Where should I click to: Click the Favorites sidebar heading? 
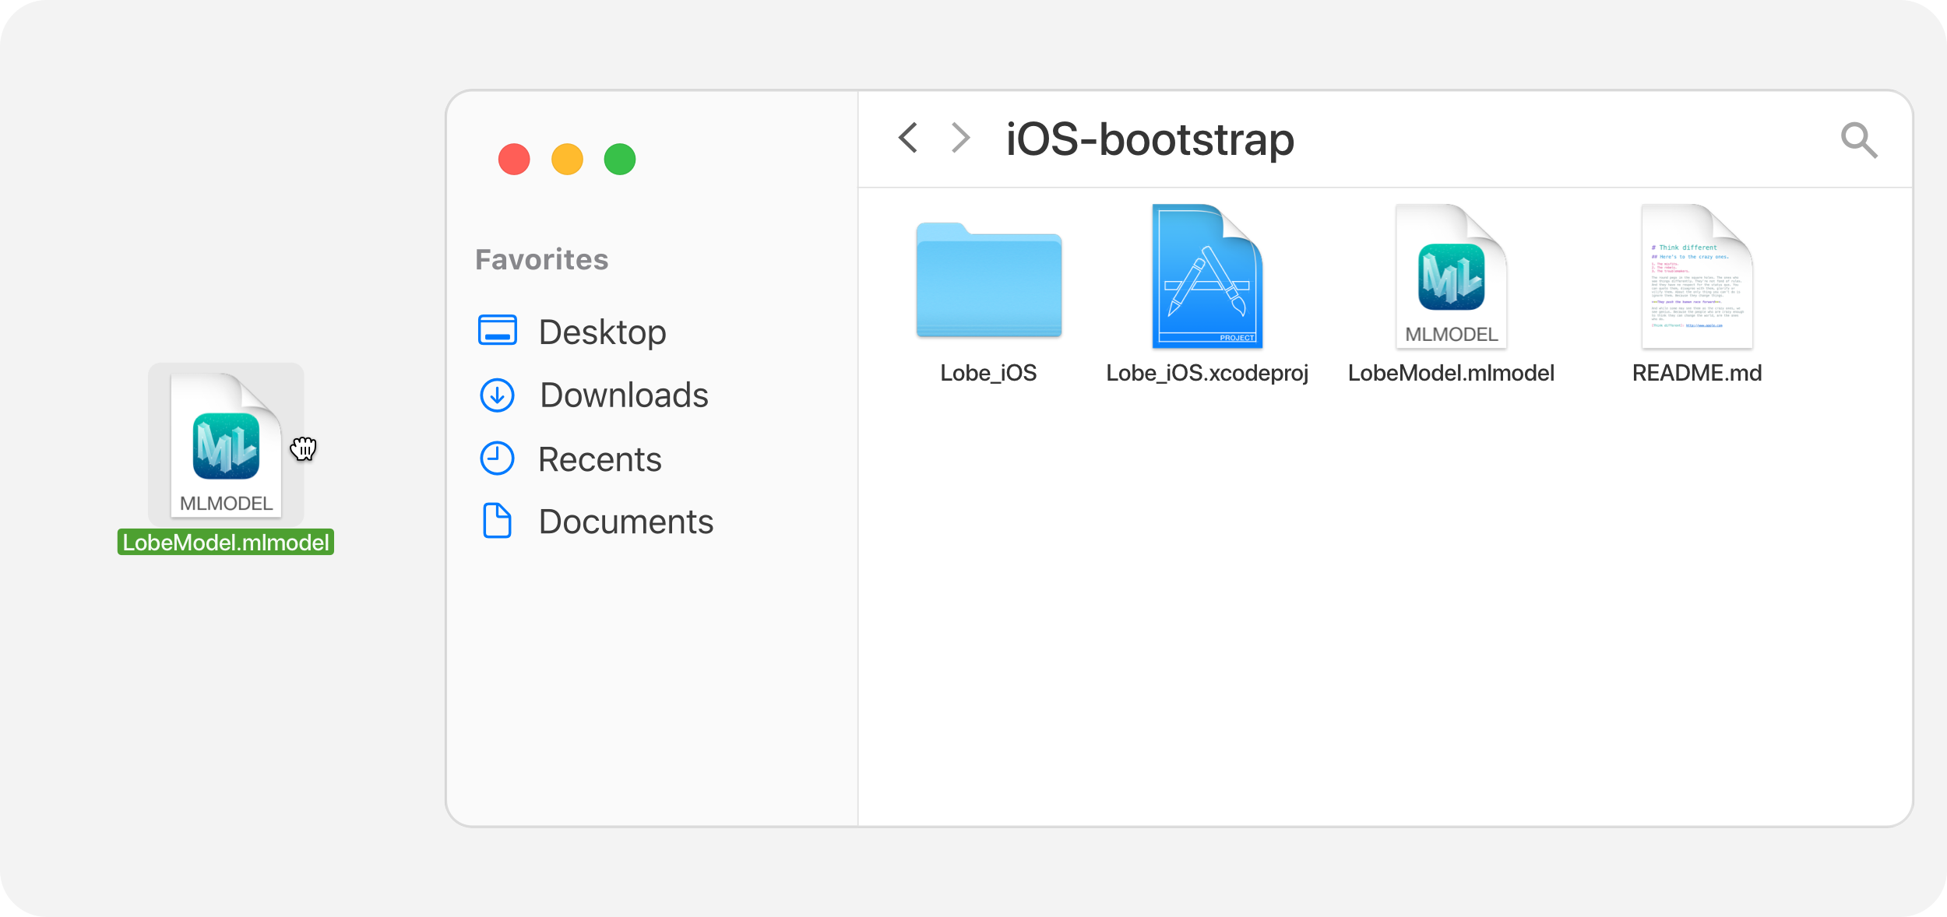pos(542,259)
